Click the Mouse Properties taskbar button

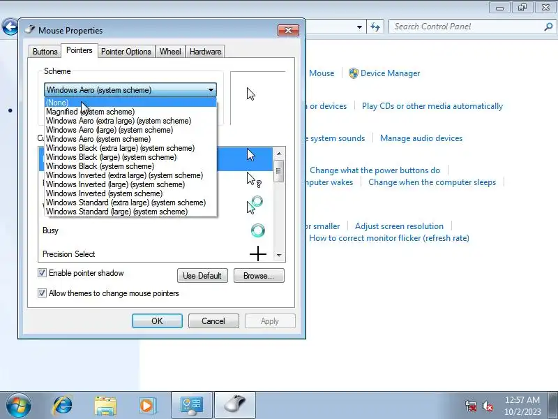[x=235, y=406]
